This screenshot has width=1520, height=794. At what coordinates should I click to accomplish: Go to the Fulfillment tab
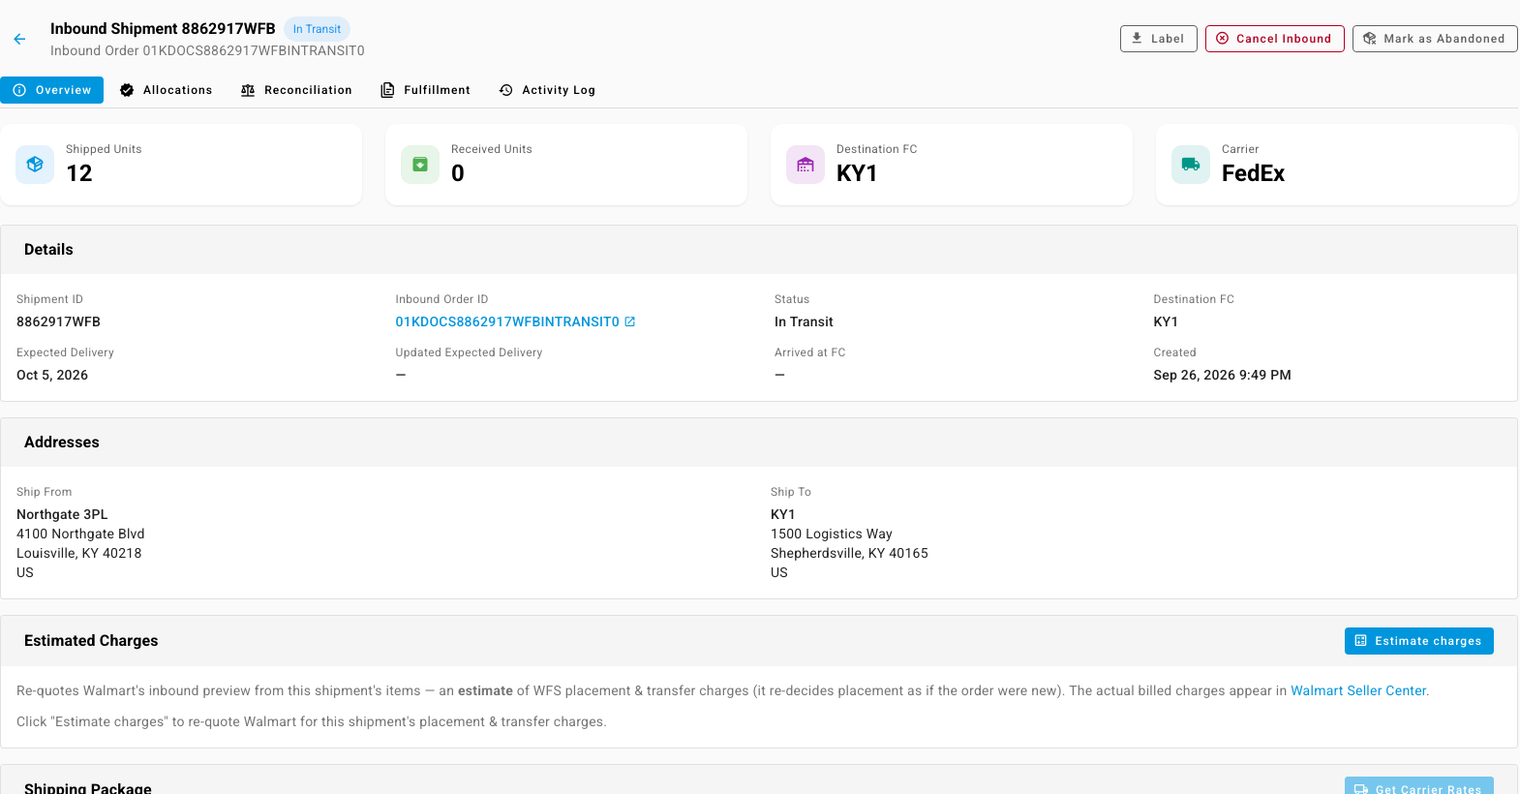pos(426,90)
